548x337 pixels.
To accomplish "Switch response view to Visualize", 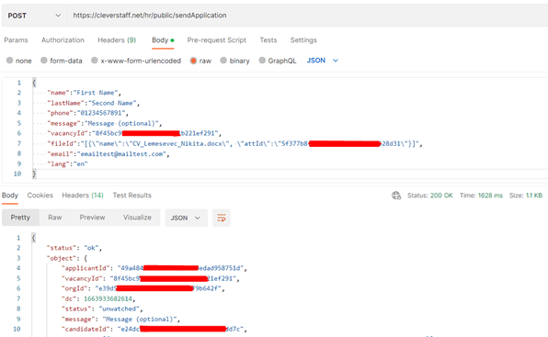I will [x=137, y=218].
